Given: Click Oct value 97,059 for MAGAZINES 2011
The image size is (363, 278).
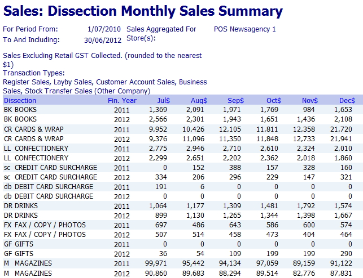Looking at the screenshot, I should [x=267, y=263].
